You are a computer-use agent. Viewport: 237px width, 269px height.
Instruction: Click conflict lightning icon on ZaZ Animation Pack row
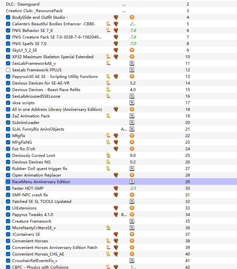[x=108, y=116]
